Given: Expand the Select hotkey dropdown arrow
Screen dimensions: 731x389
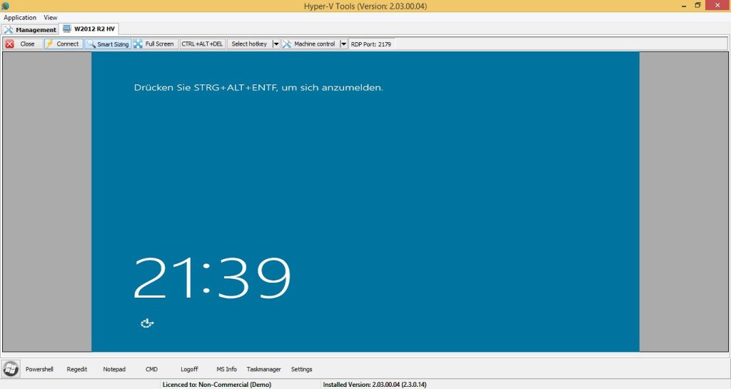Looking at the screenshot, I should (x=276, y=44).
